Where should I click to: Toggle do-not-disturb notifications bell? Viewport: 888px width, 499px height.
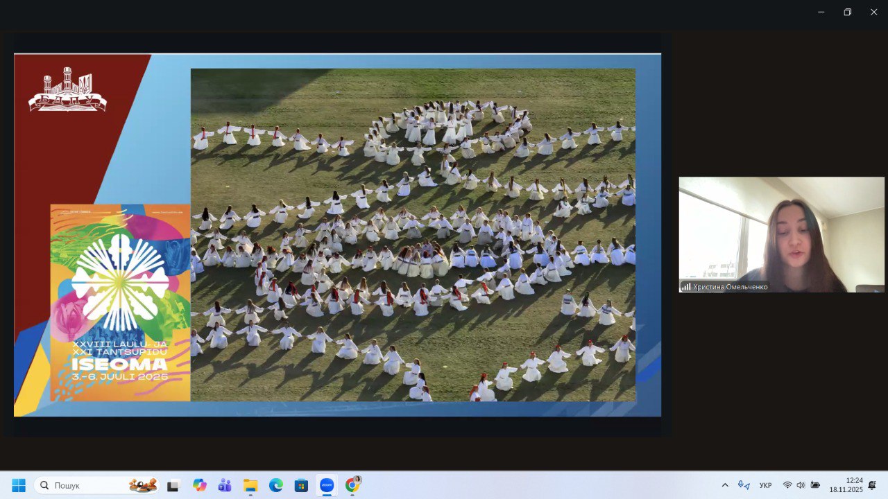[872, 485]
